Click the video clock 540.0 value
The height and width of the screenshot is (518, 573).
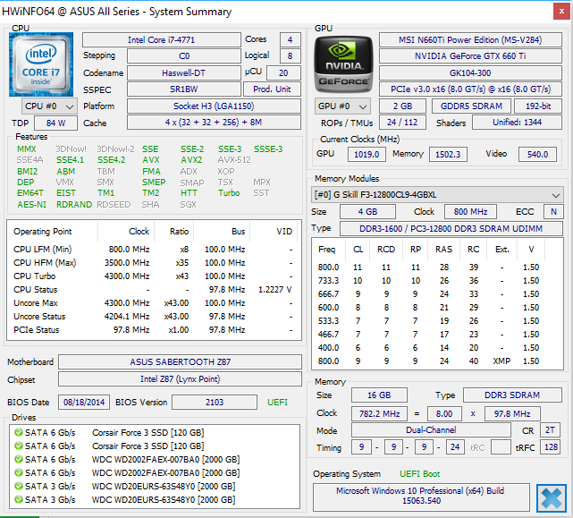point(537,155)
